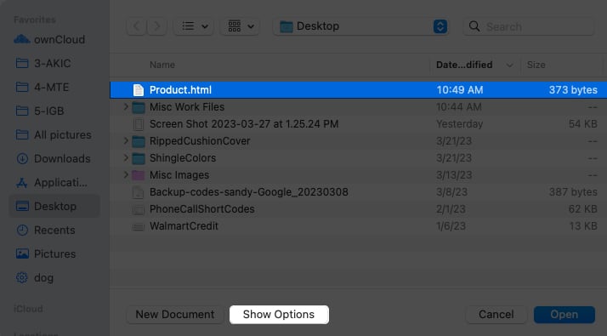607x336 pixels.
Task: Click the Open button
Action: [x=564, y=314]
